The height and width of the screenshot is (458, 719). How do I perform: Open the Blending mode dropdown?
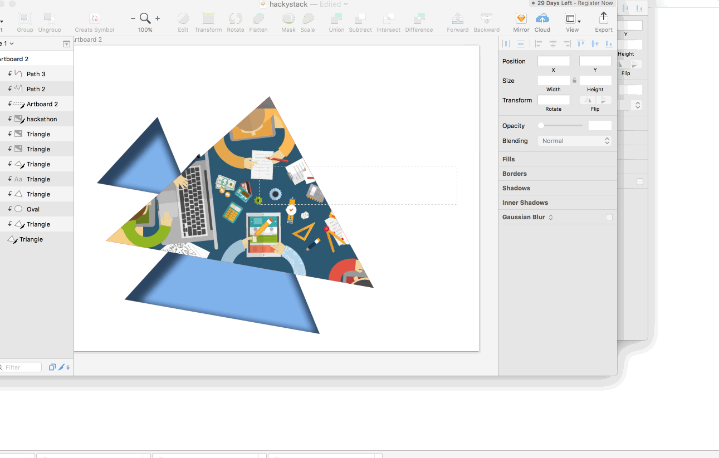point(575,141)
